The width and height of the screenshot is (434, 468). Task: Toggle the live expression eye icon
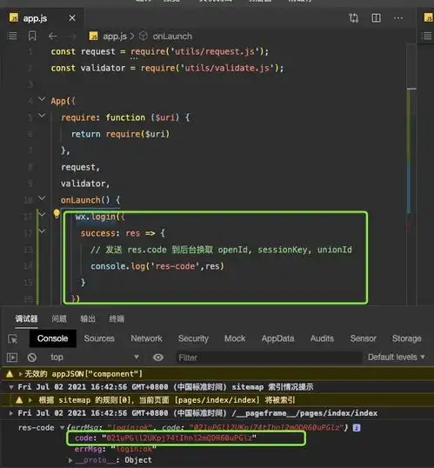click(x=158, y=358)
